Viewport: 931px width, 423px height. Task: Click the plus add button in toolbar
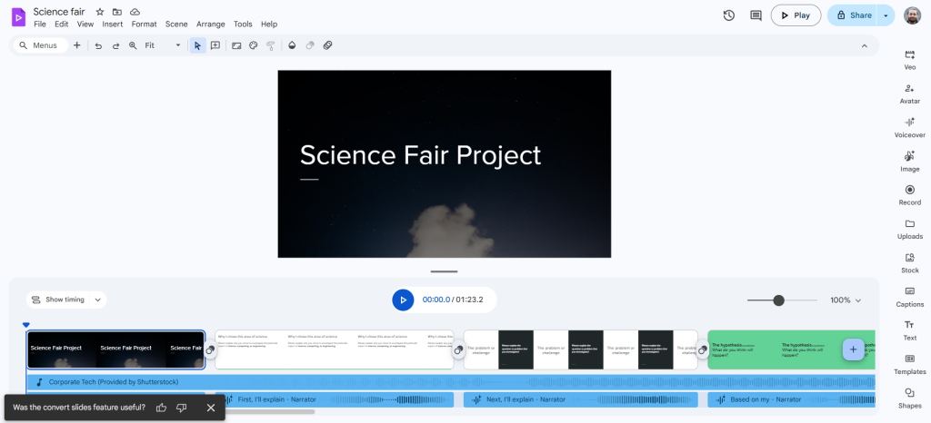tap(76, 45)
